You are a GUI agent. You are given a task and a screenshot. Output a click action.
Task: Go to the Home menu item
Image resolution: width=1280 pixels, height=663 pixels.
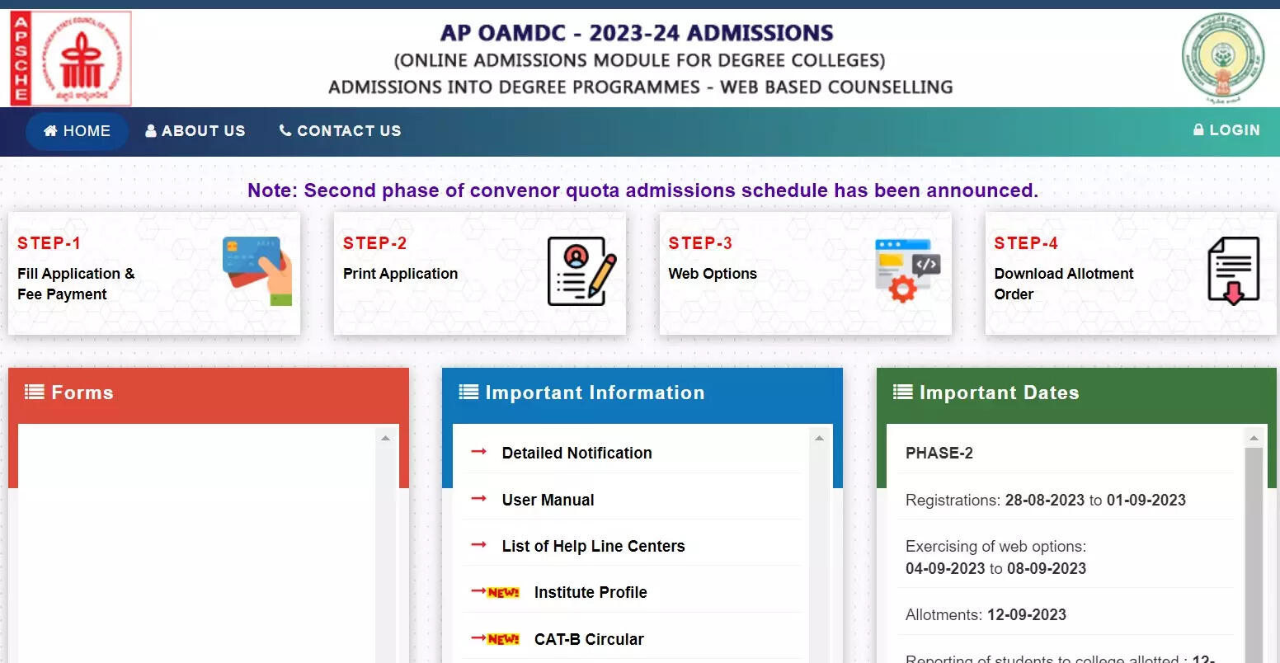[x=77, y=131]
